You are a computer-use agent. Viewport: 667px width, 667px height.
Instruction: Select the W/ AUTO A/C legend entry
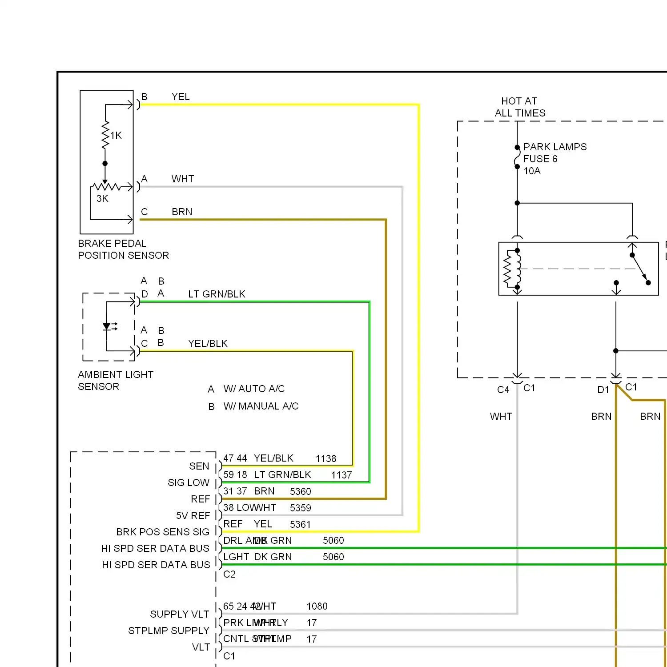click(x=254, y=389)
